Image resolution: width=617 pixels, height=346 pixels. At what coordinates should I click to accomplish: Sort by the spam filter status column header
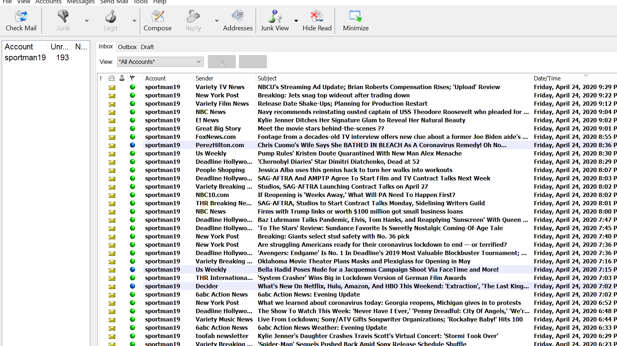pyautogui.click(x=132, y=78)
